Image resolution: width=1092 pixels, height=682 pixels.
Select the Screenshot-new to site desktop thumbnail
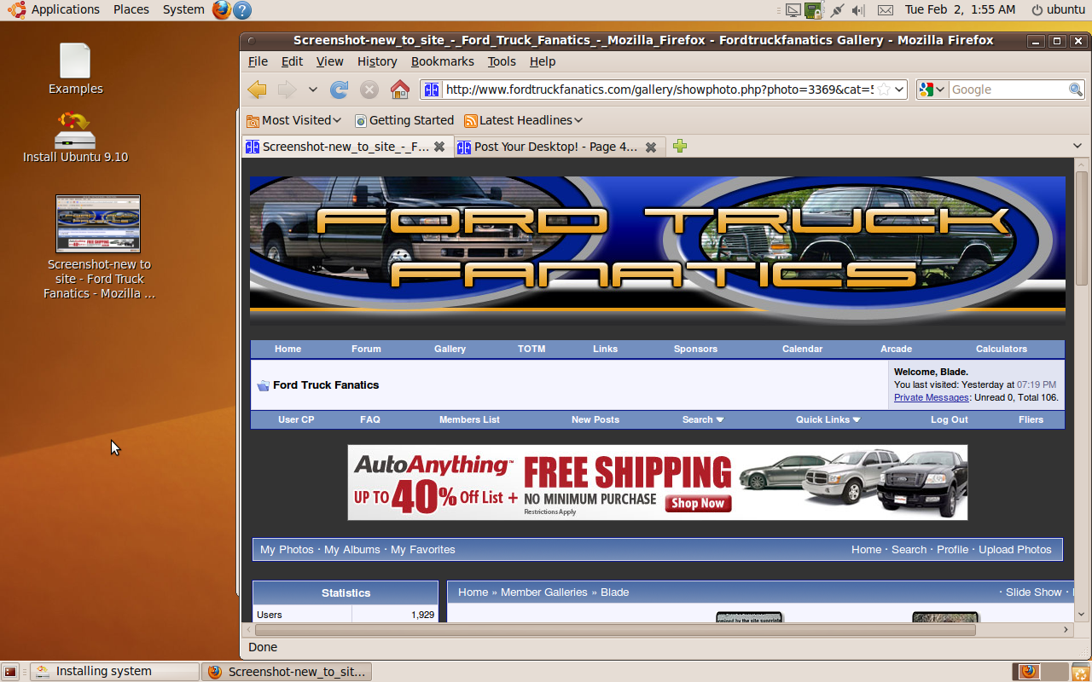[98, 247]
